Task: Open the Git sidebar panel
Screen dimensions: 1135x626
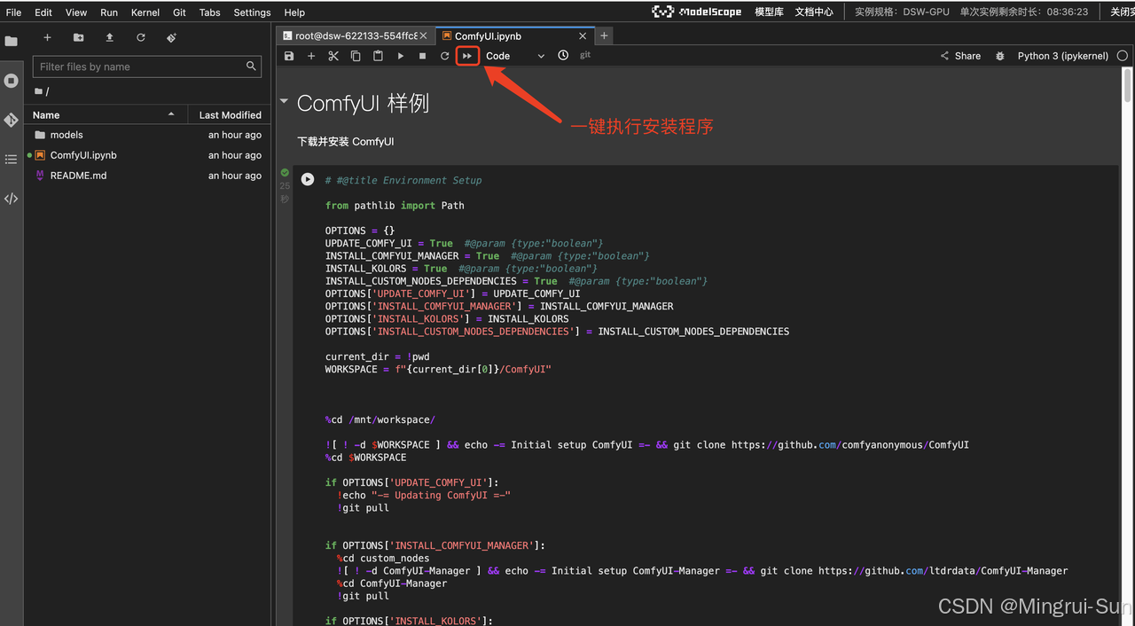Action: [x=12, y=120]
